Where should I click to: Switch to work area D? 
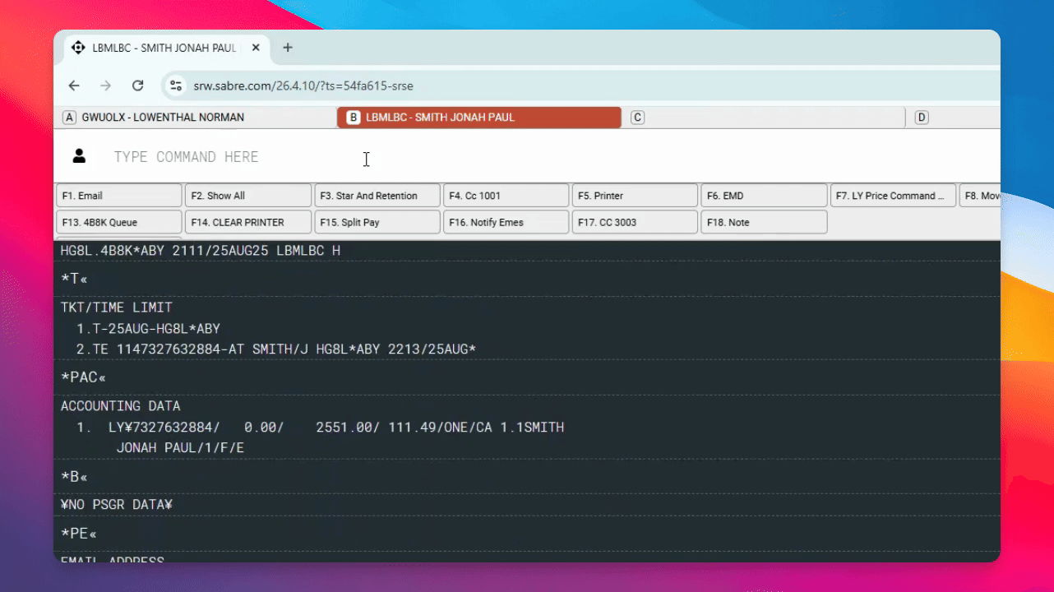955,118
